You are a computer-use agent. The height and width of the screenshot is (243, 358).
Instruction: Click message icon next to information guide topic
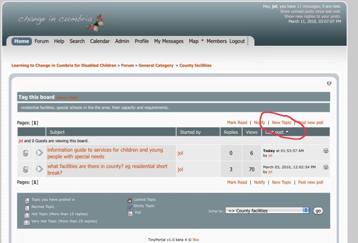click(39, 153)
